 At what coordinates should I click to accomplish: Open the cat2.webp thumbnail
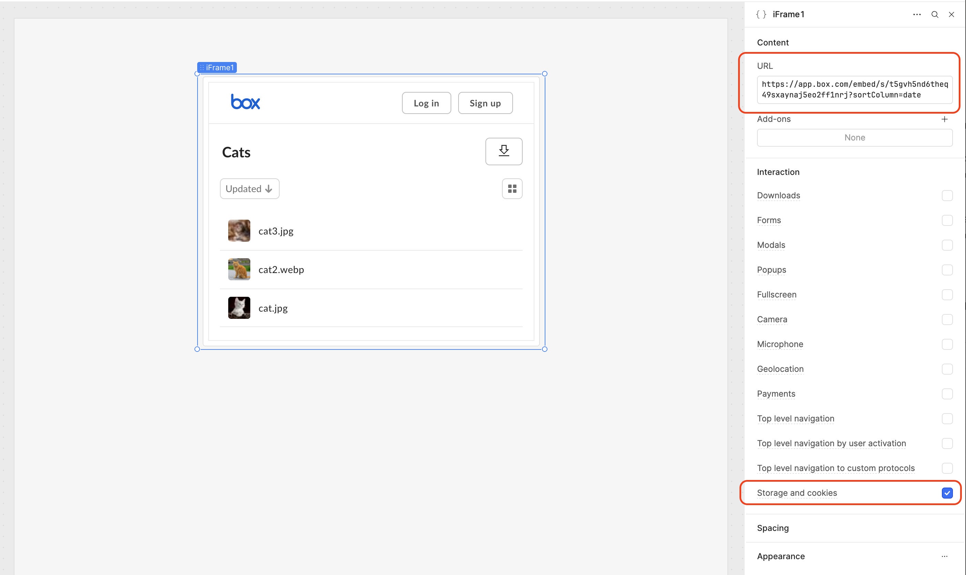(239, 269)
